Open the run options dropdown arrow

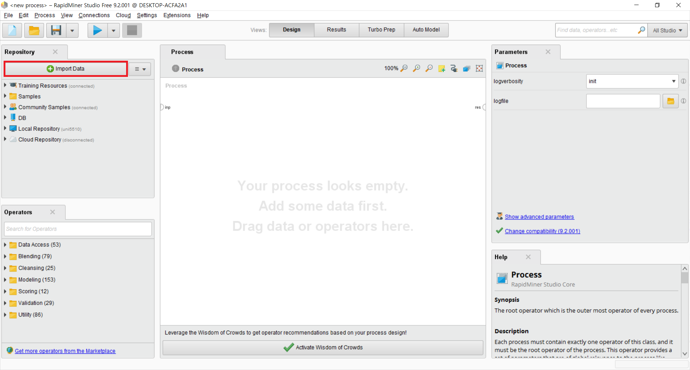pyautogui.click(x=114, y=31)
